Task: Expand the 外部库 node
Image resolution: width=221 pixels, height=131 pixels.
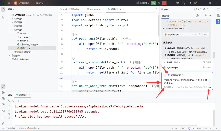Action: [9, 56]
